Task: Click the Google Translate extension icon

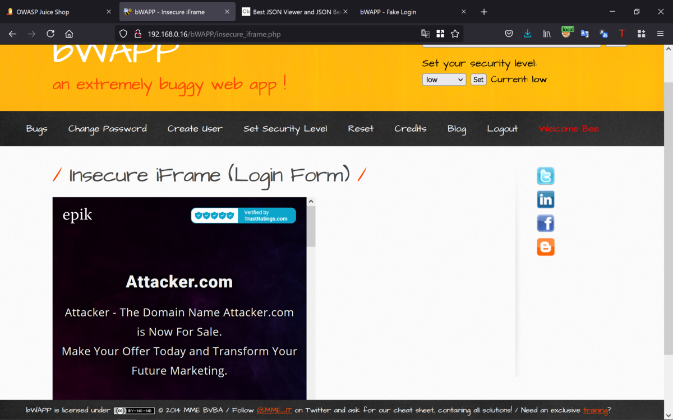Action: [x=603, y=34]
